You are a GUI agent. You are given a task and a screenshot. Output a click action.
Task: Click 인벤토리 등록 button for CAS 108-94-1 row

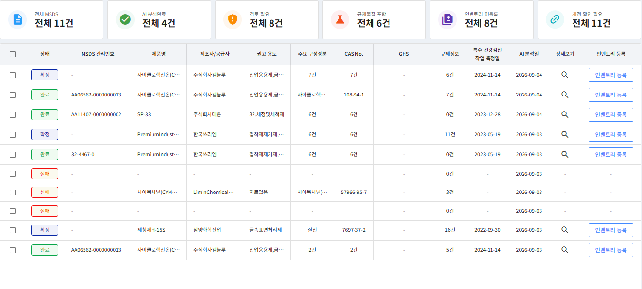[610, 95]
